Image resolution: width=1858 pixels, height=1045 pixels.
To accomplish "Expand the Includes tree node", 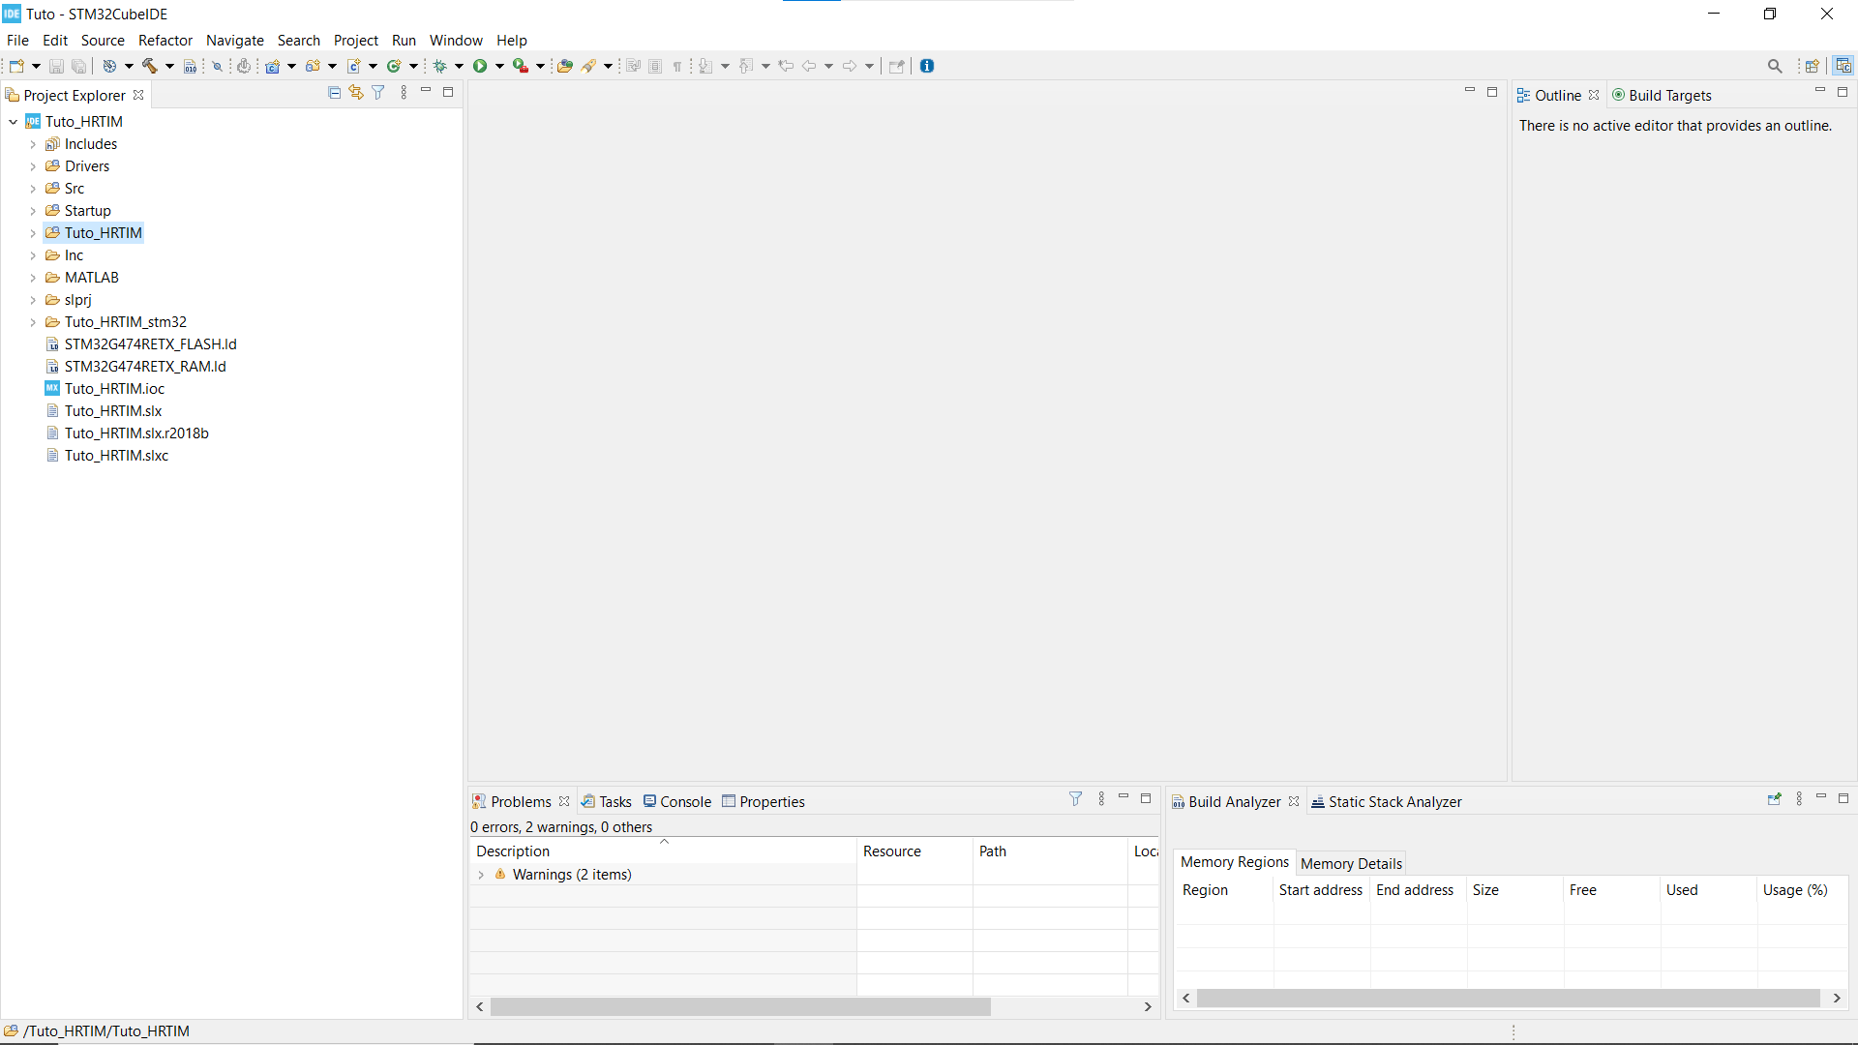I will pyautogui.click(x=33, y=144).
